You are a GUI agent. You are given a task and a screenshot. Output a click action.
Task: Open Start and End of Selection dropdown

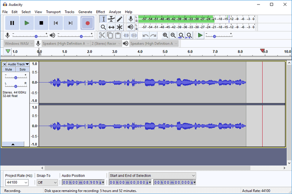point(152,175)
